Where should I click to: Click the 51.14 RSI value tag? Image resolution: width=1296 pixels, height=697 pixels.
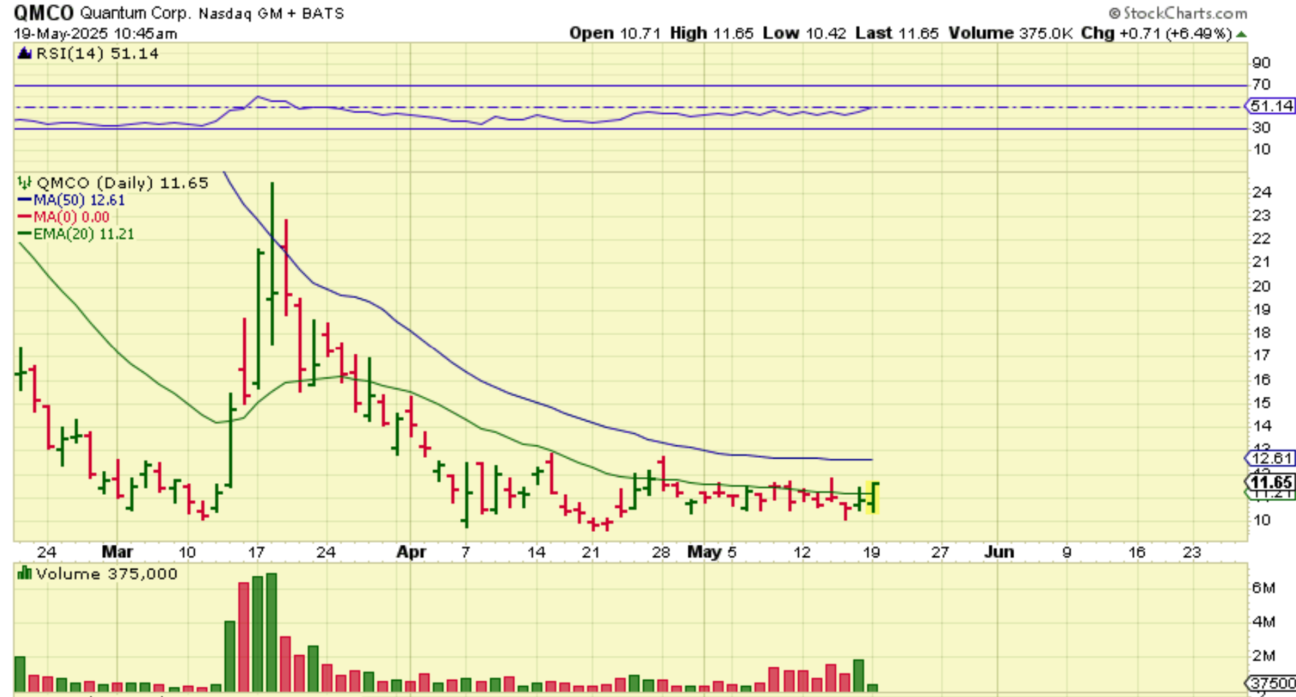(1271, 106)
